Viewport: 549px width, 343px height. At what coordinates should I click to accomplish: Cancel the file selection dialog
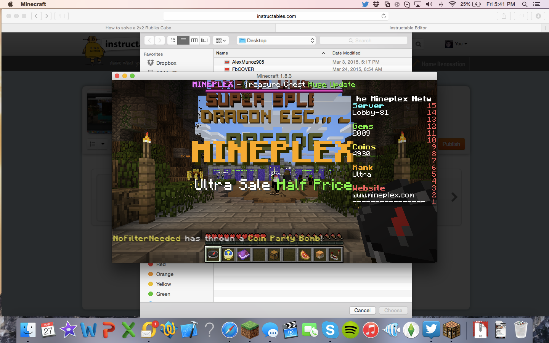tap(362, 310)
